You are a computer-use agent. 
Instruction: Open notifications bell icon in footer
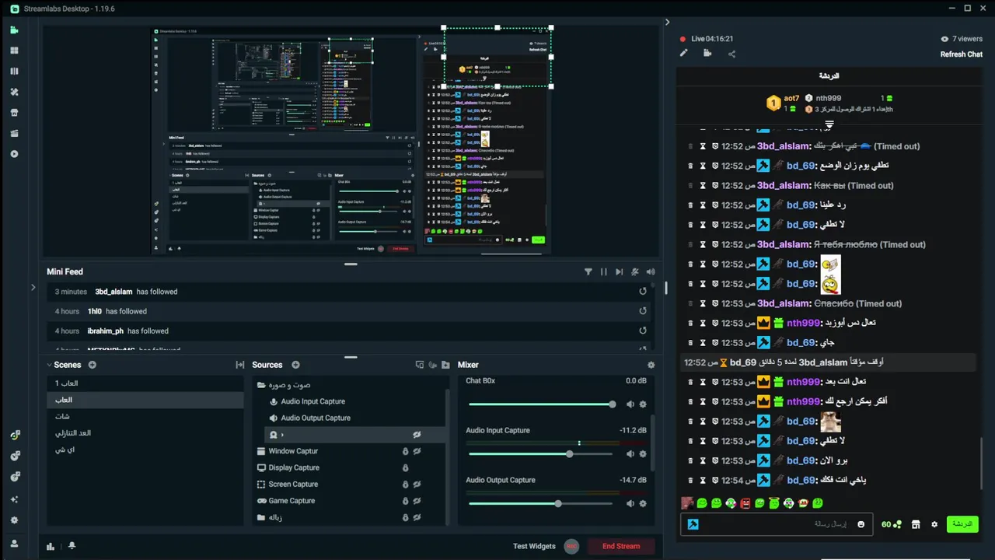[x=72, y=546]
